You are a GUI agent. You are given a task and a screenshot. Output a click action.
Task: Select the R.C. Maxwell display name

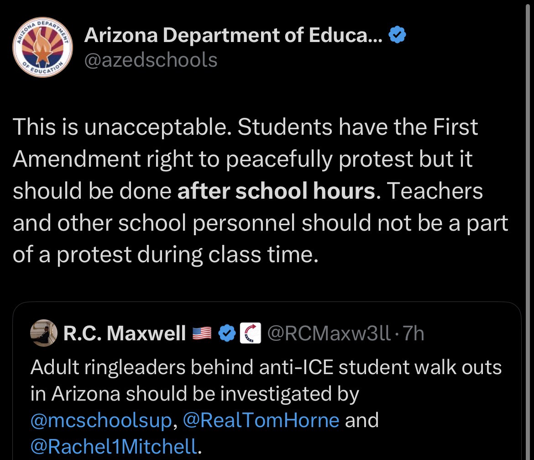(125, 334)
